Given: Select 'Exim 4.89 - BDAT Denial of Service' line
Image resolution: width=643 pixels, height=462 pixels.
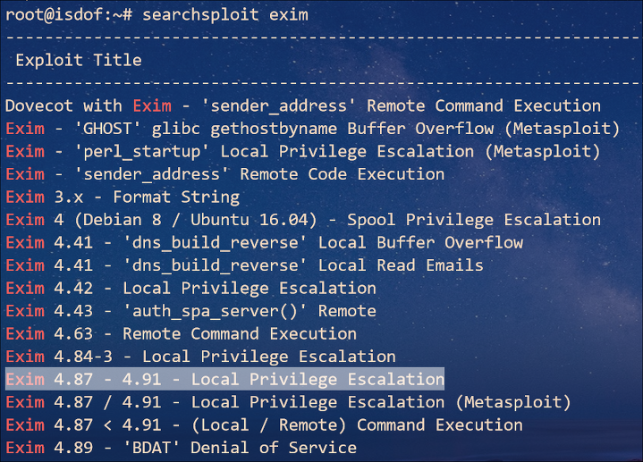Looking at the screenshot, I should (x=181, y=448).
